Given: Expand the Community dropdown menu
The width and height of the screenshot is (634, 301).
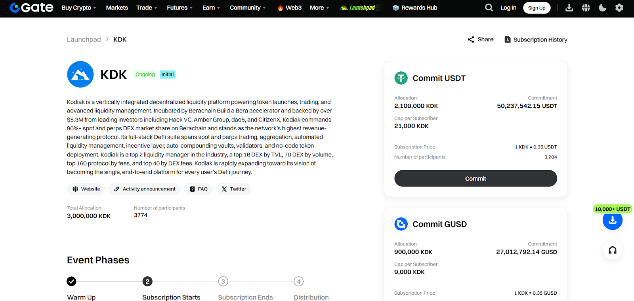Looking at the screenshot, I should coord(248,8).
